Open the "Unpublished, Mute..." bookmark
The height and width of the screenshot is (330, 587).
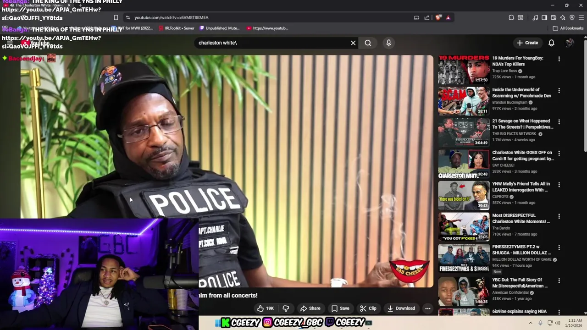[x=220, y=28]
